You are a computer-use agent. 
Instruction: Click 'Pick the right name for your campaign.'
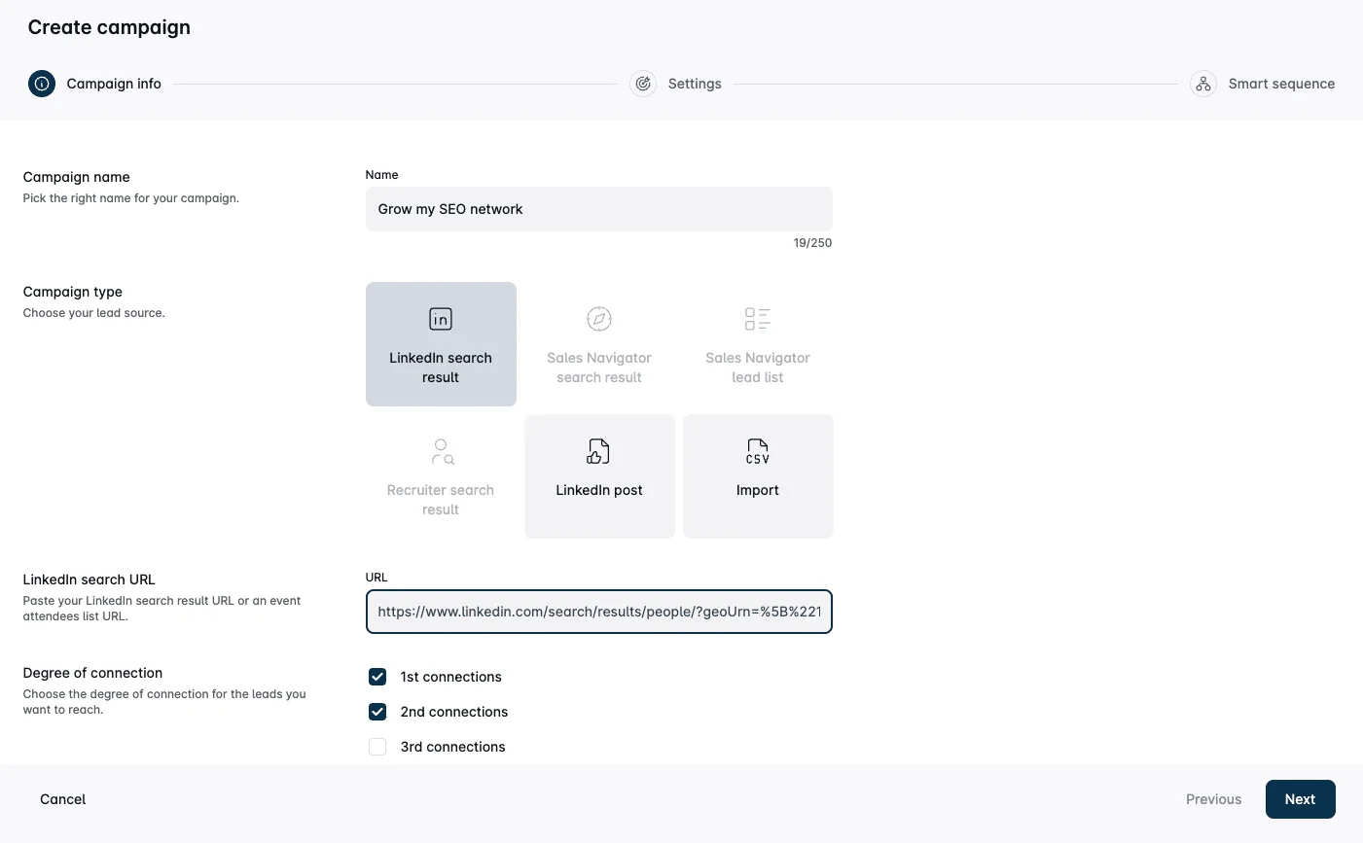[x=131, y=198]
